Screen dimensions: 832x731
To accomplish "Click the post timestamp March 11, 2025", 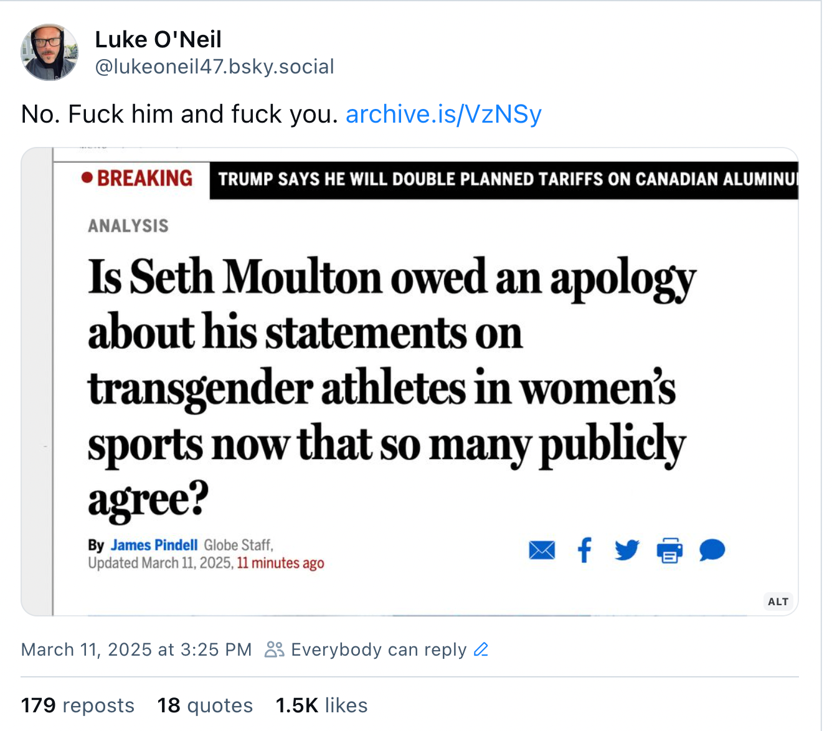I will click(136, 649).
